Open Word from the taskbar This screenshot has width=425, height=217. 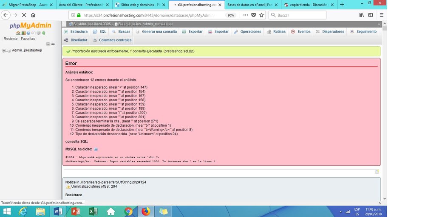pyautogui.click(x=58, y=211)
